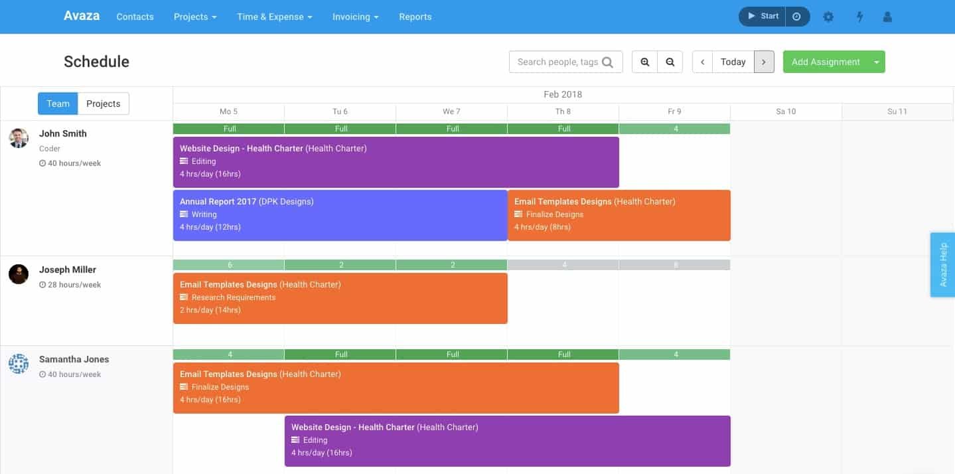Zoom in on the schedule with the magnifier

tap(644, 61)
